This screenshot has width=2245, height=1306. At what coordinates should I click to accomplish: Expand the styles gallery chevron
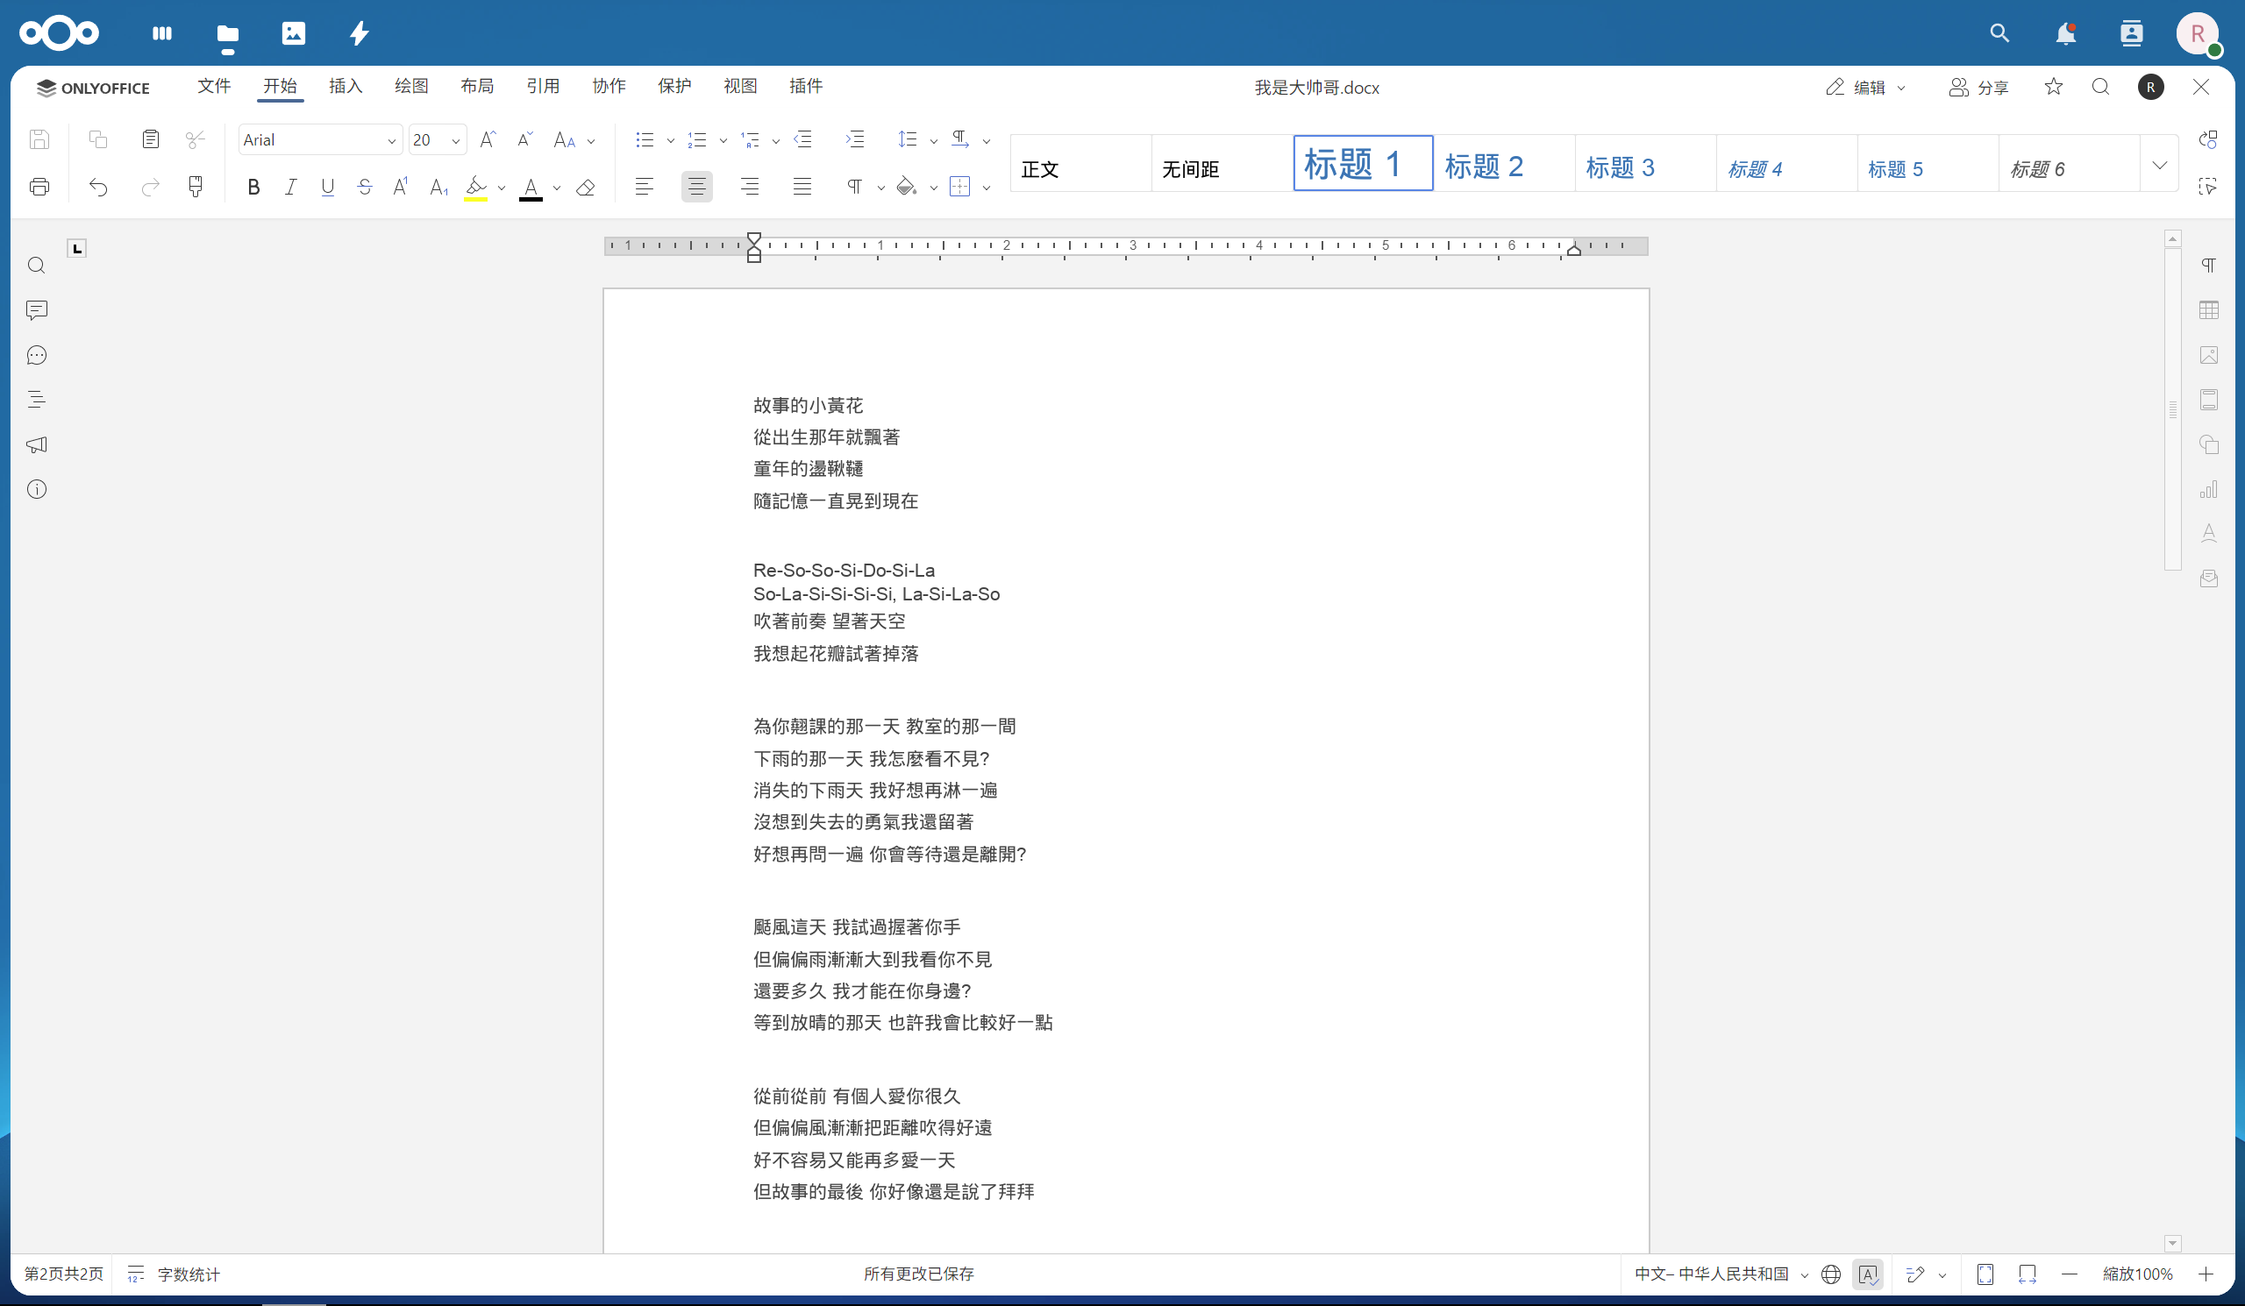pos(2159,165)
